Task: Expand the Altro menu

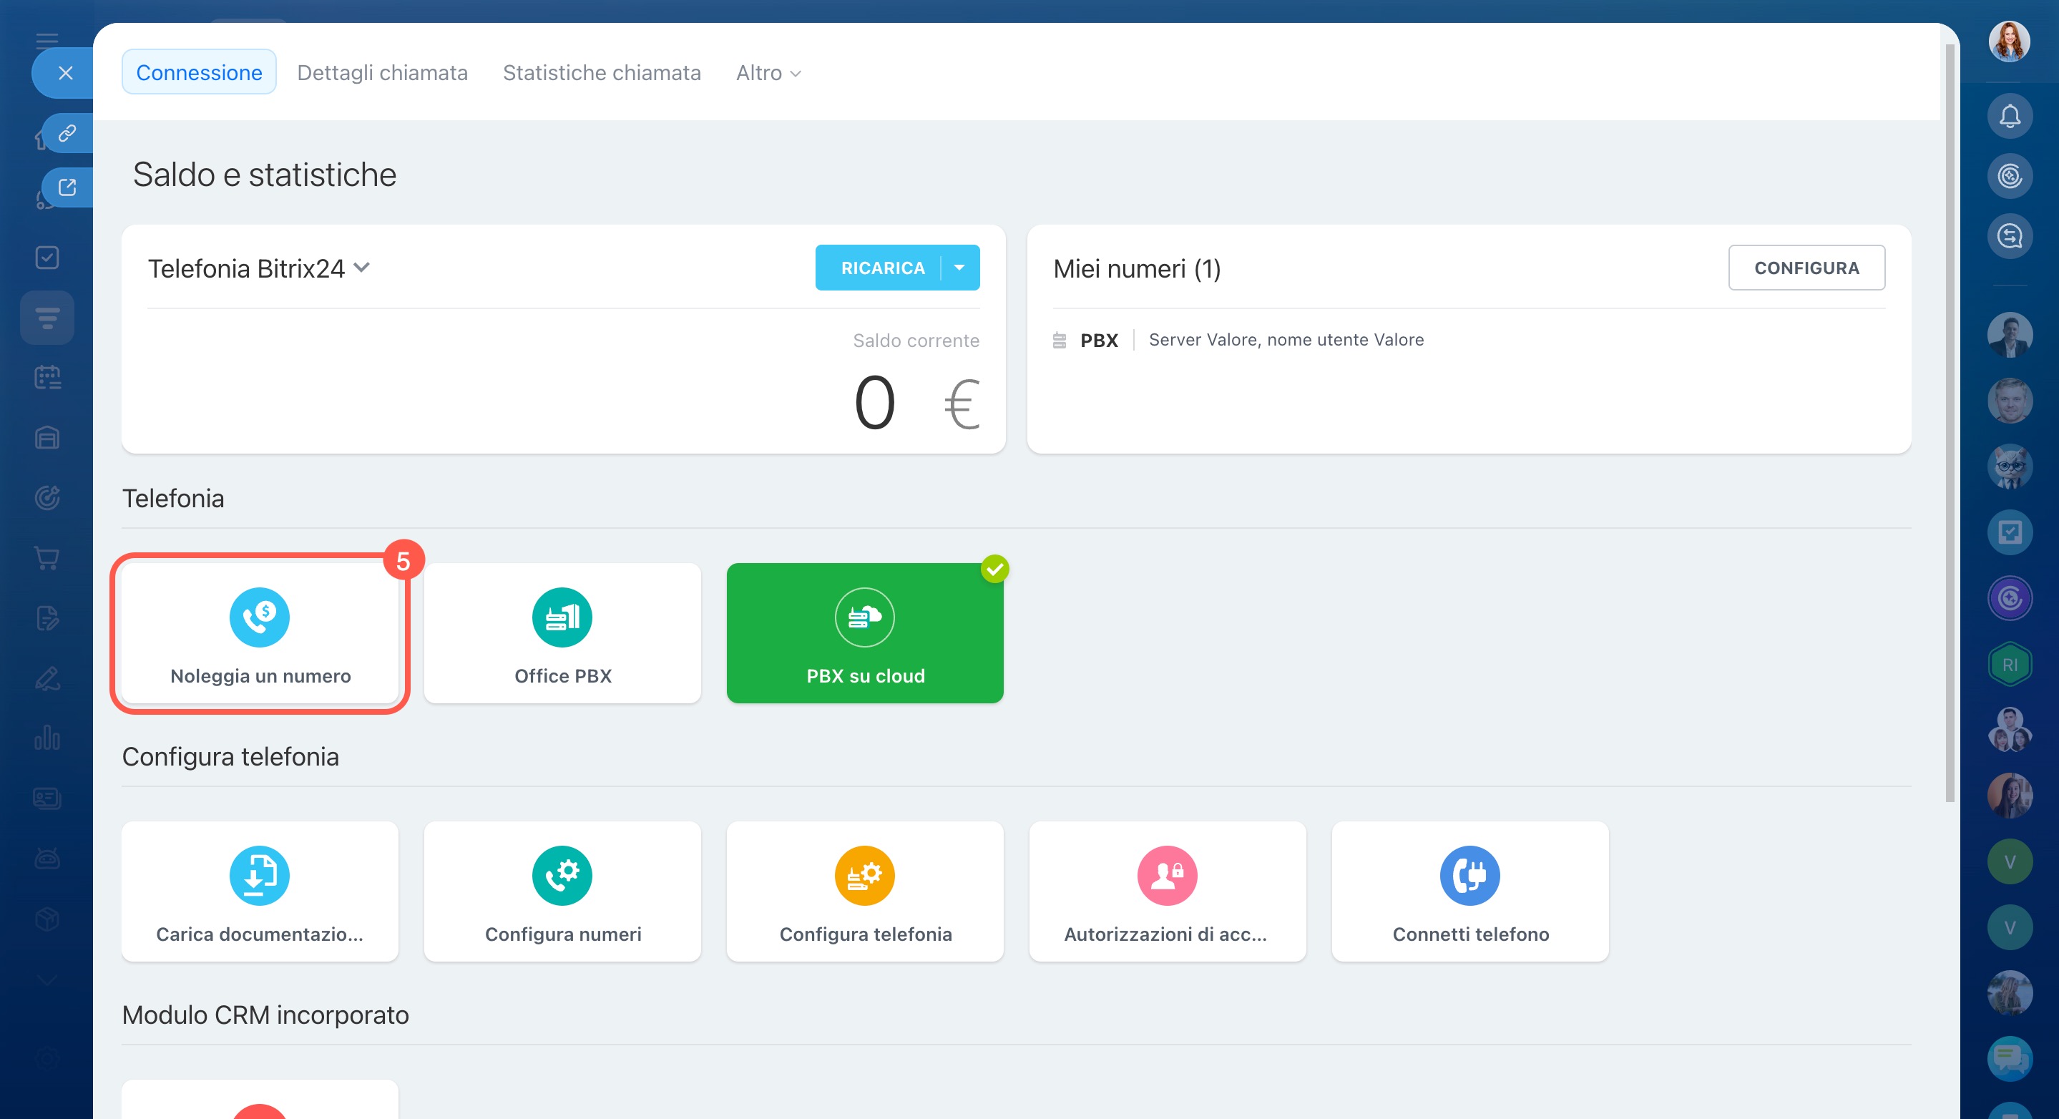Action: (768, 73)
